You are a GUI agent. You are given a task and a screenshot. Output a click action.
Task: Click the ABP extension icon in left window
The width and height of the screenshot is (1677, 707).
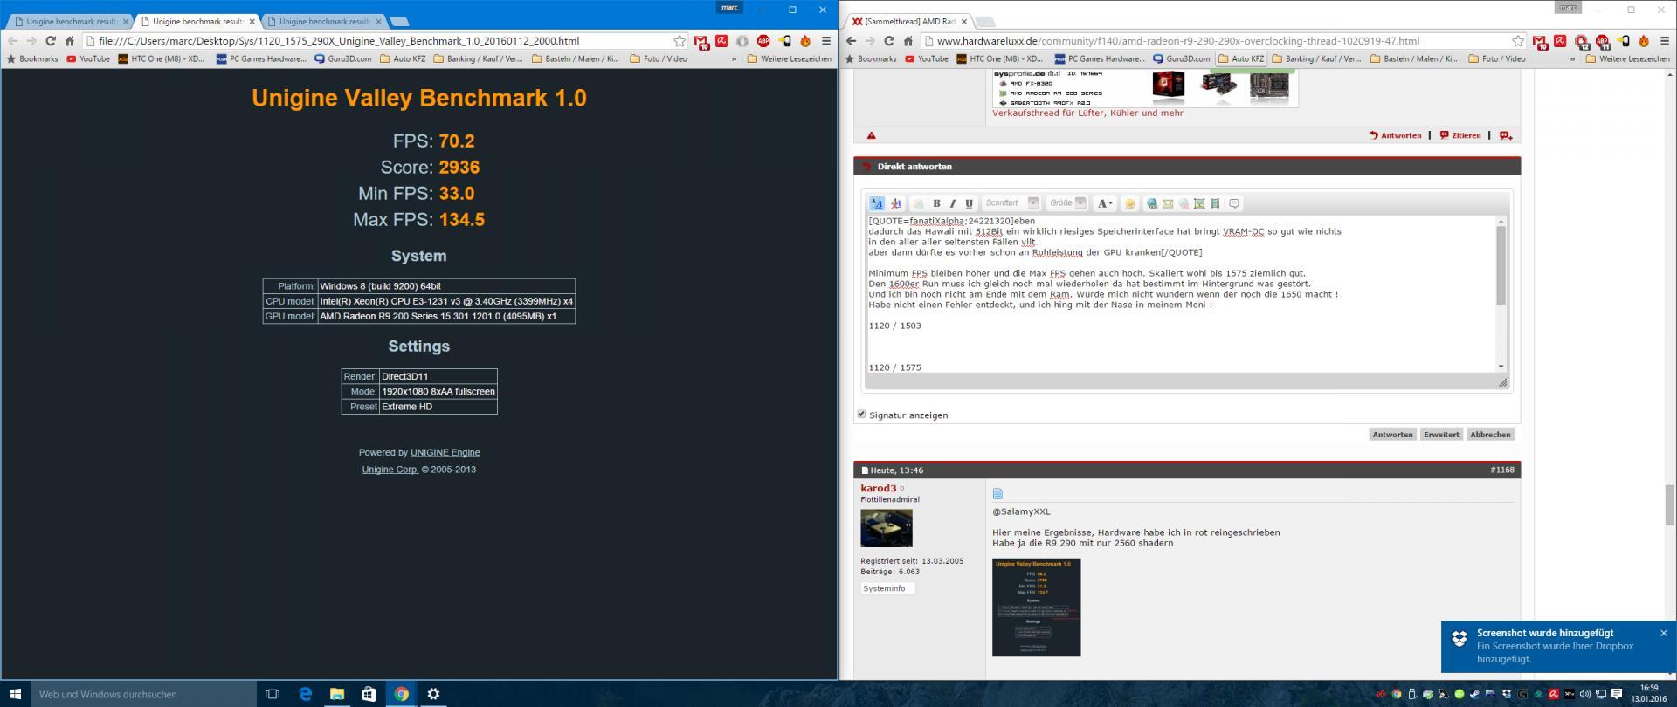[x=763, y=41]
